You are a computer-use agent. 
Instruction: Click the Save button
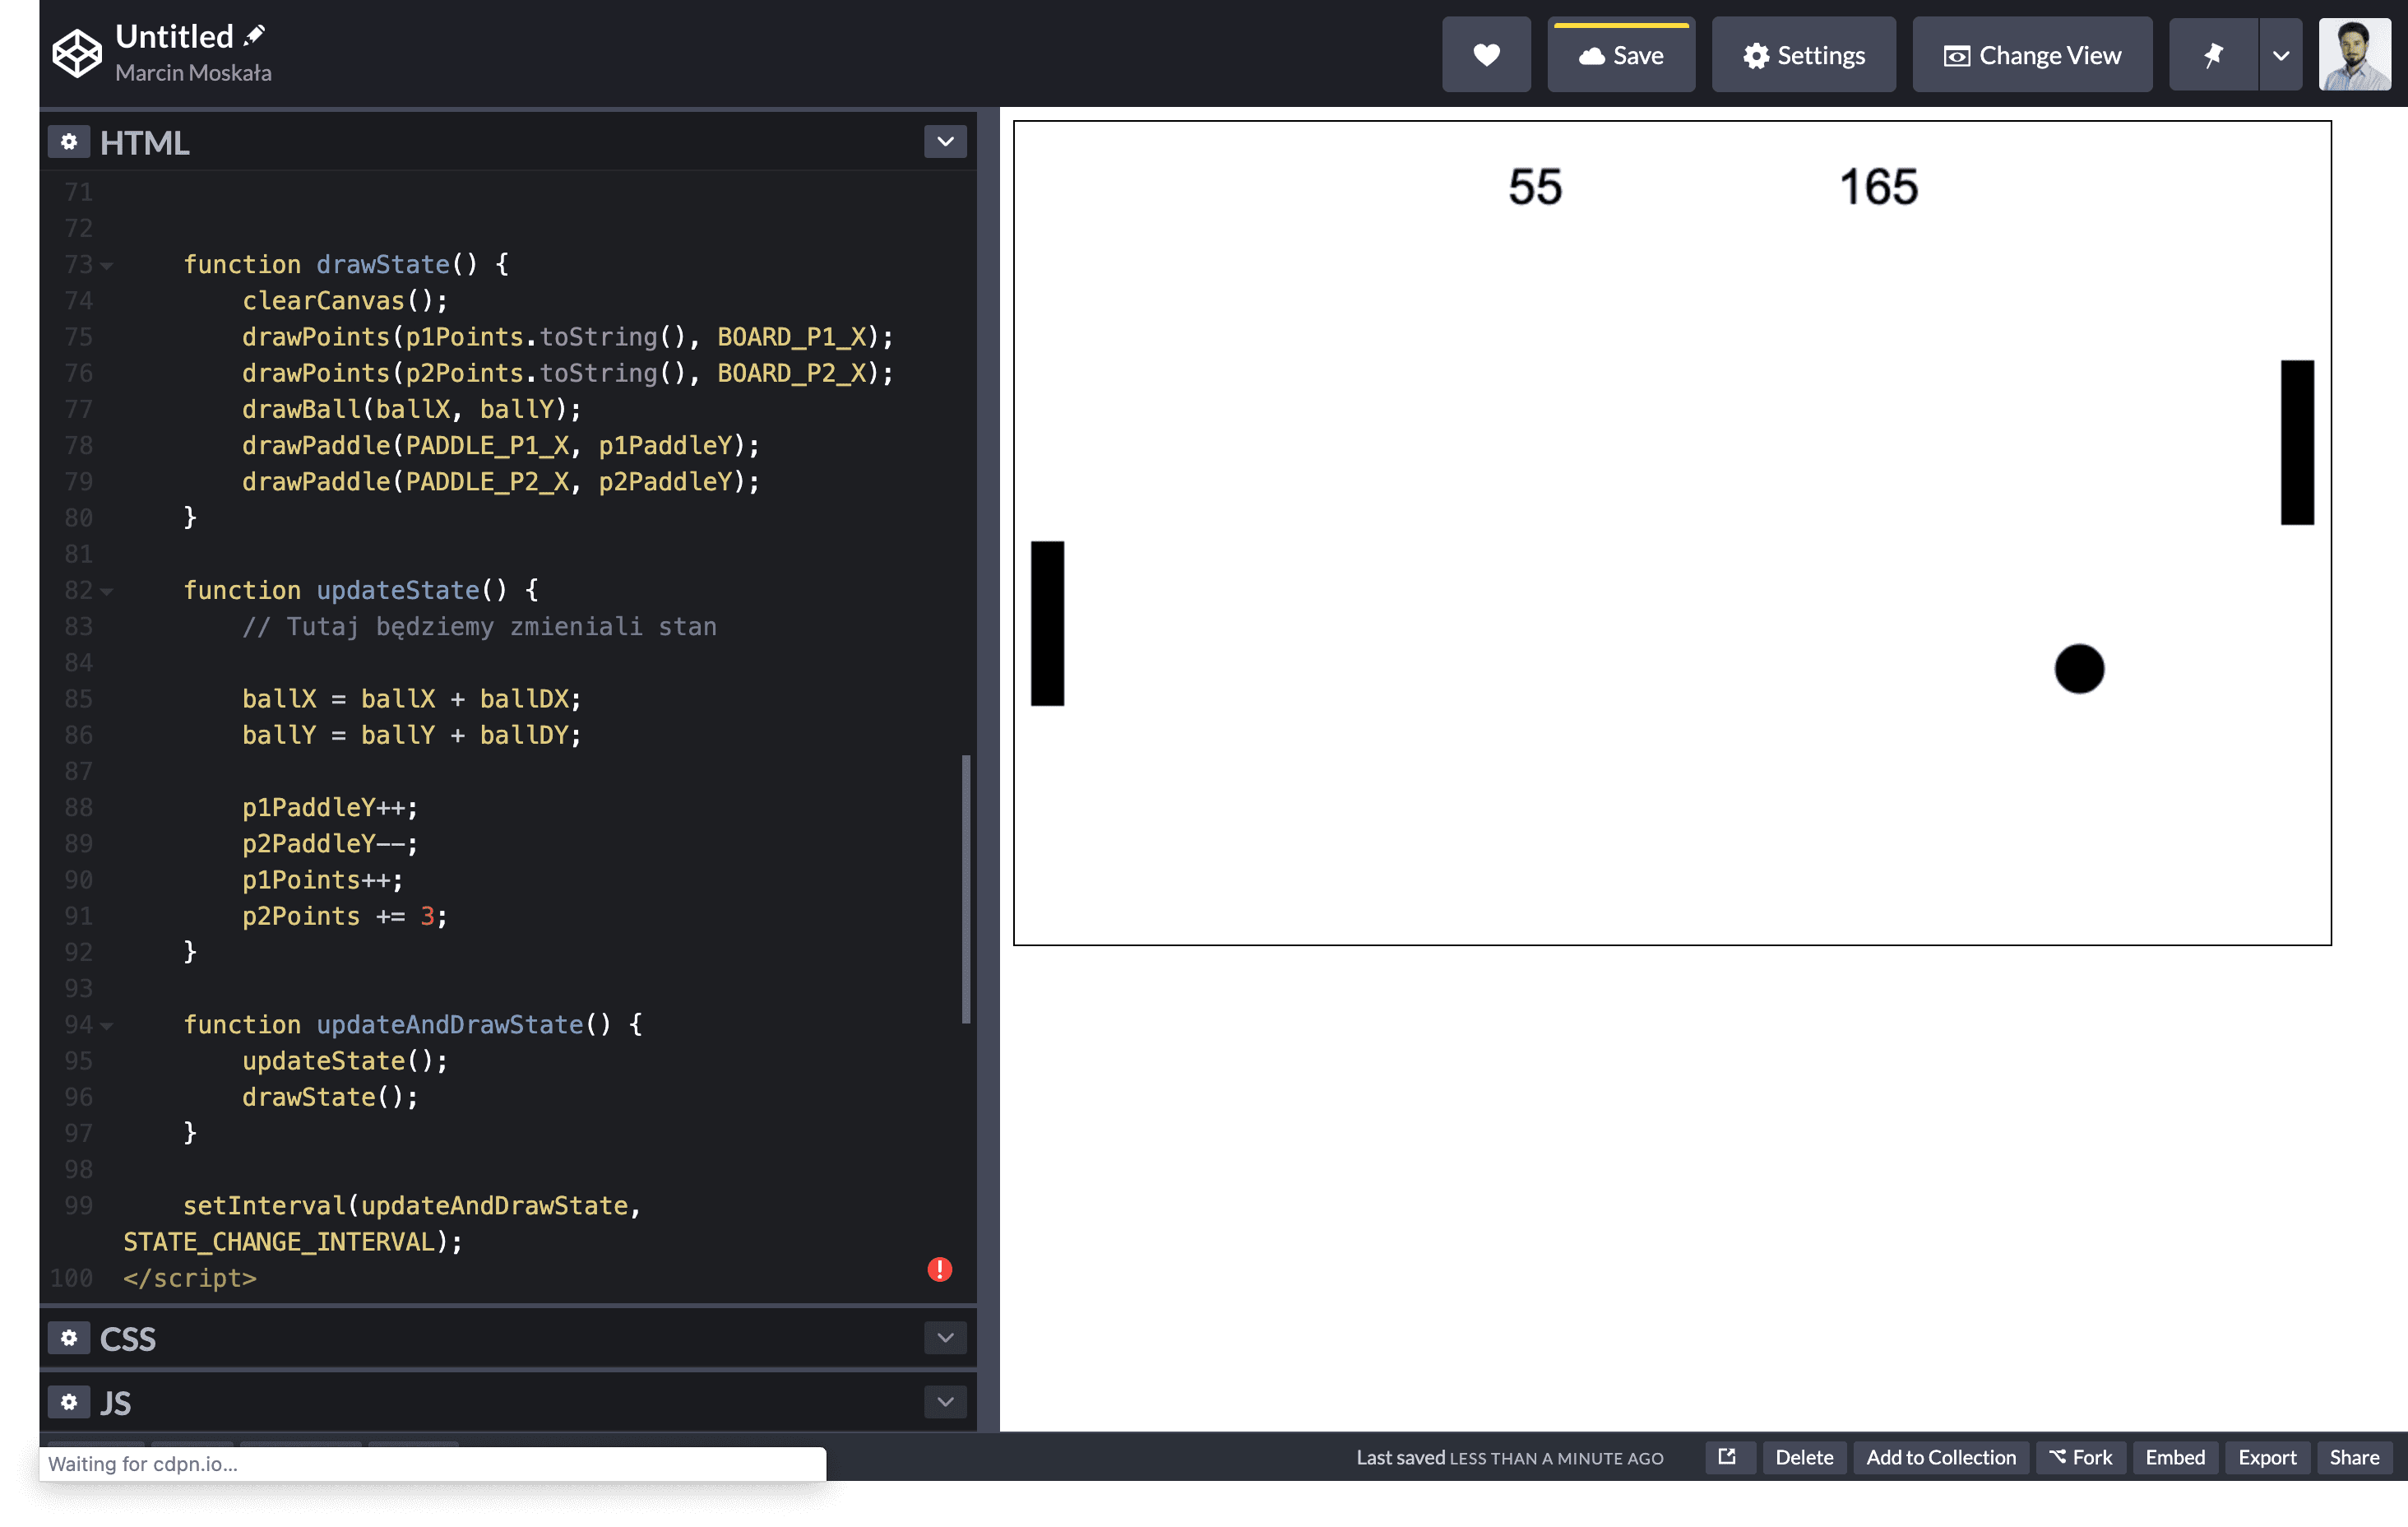pyautogui.click(x=1620, y=55)
